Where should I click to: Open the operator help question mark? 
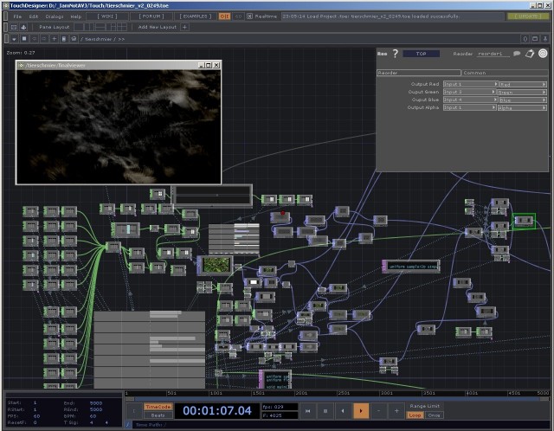click(x=395, y=54)
